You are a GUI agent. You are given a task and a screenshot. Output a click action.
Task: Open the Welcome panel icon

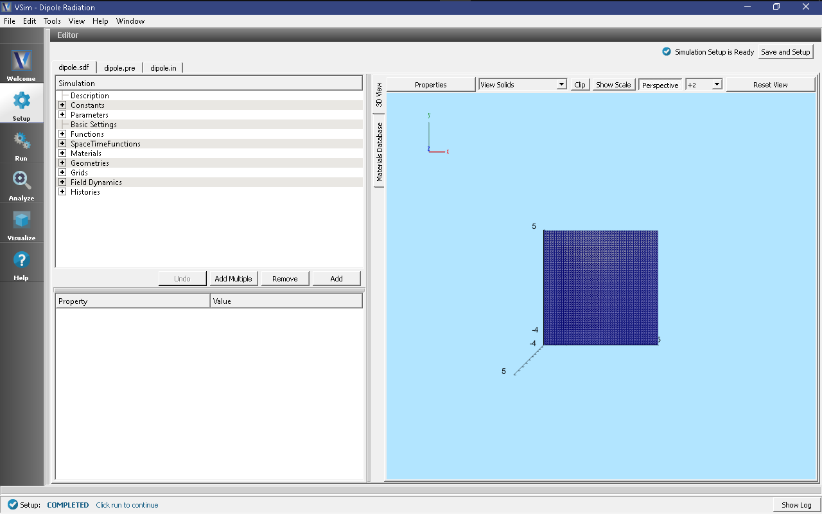coord(21,62)
